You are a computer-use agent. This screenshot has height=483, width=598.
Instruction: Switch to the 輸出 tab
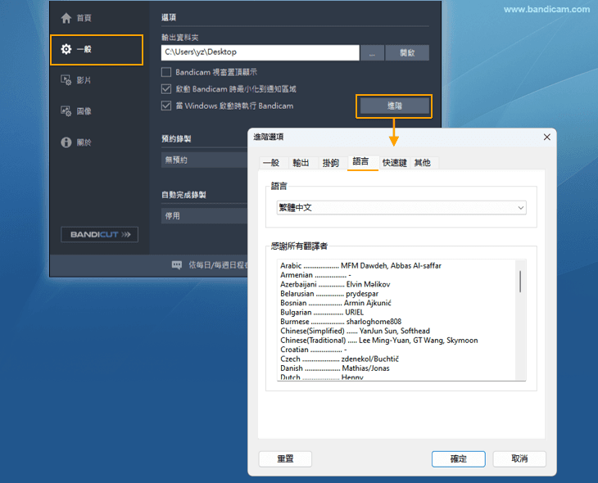[301, 163]
